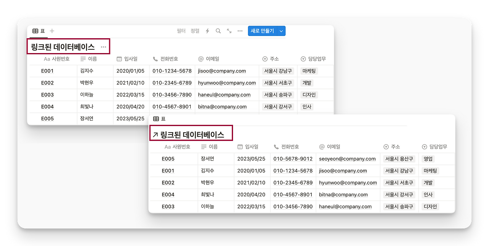
Task: Click the 이름 column header in back window
Action: pos(89,59)
